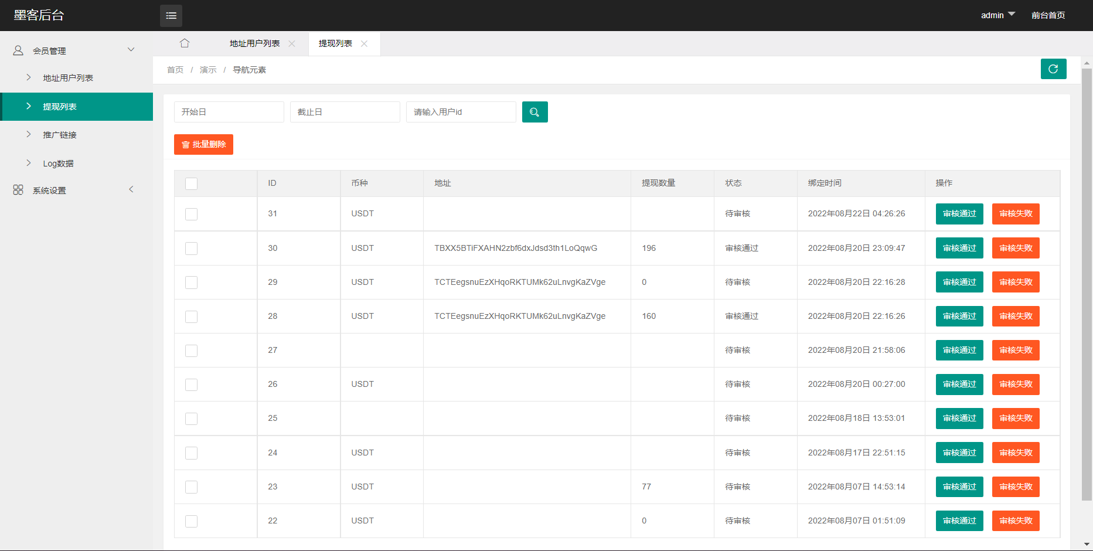Click 审核通过 for row ID 31
1093x551 pixels.
click(x=959, y=214)
